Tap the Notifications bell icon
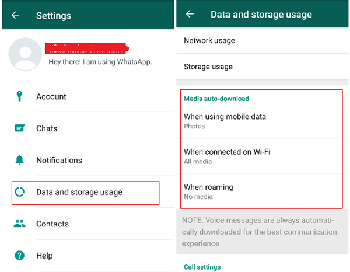The width and height of the screenshot is (350, 272). coord(19,160)
